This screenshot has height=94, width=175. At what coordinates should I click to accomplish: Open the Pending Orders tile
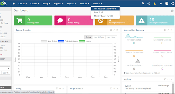coord(33,20)
